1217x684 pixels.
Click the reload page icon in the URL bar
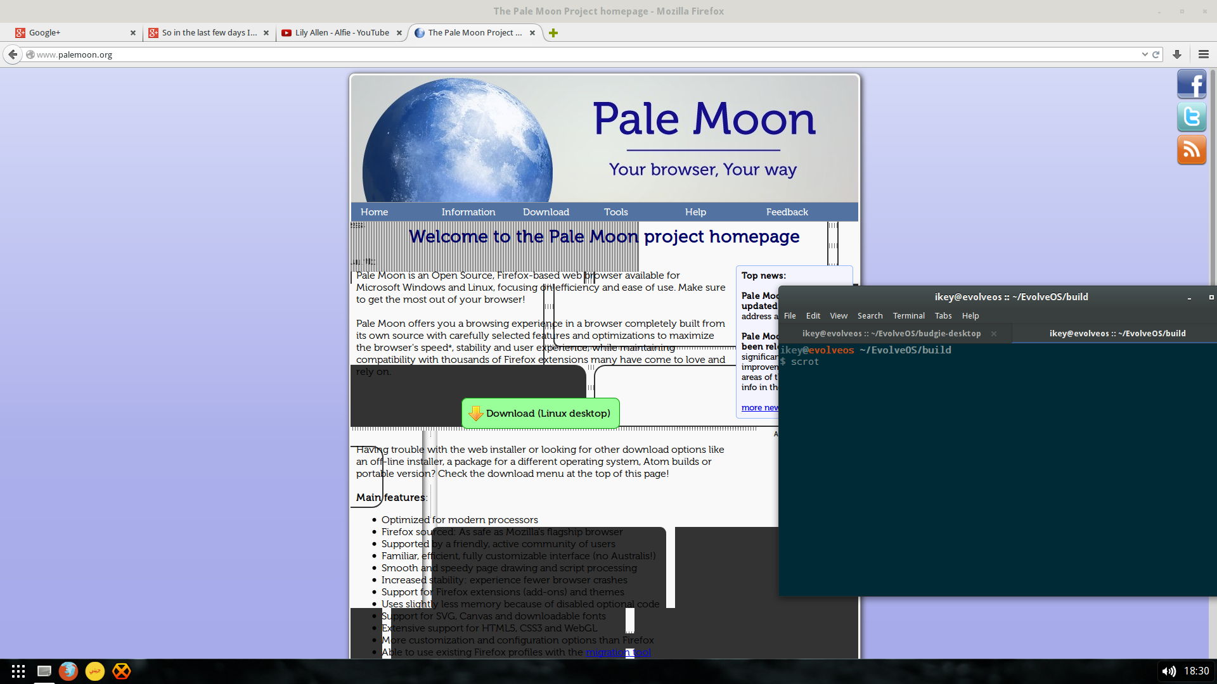[x=1156, y=54]
